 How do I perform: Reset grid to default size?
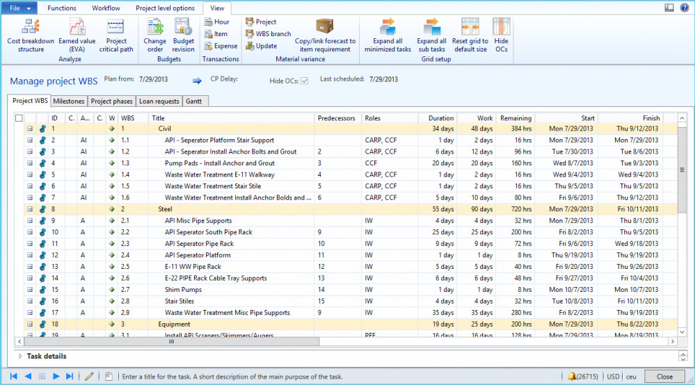click(x=470, y=35)
